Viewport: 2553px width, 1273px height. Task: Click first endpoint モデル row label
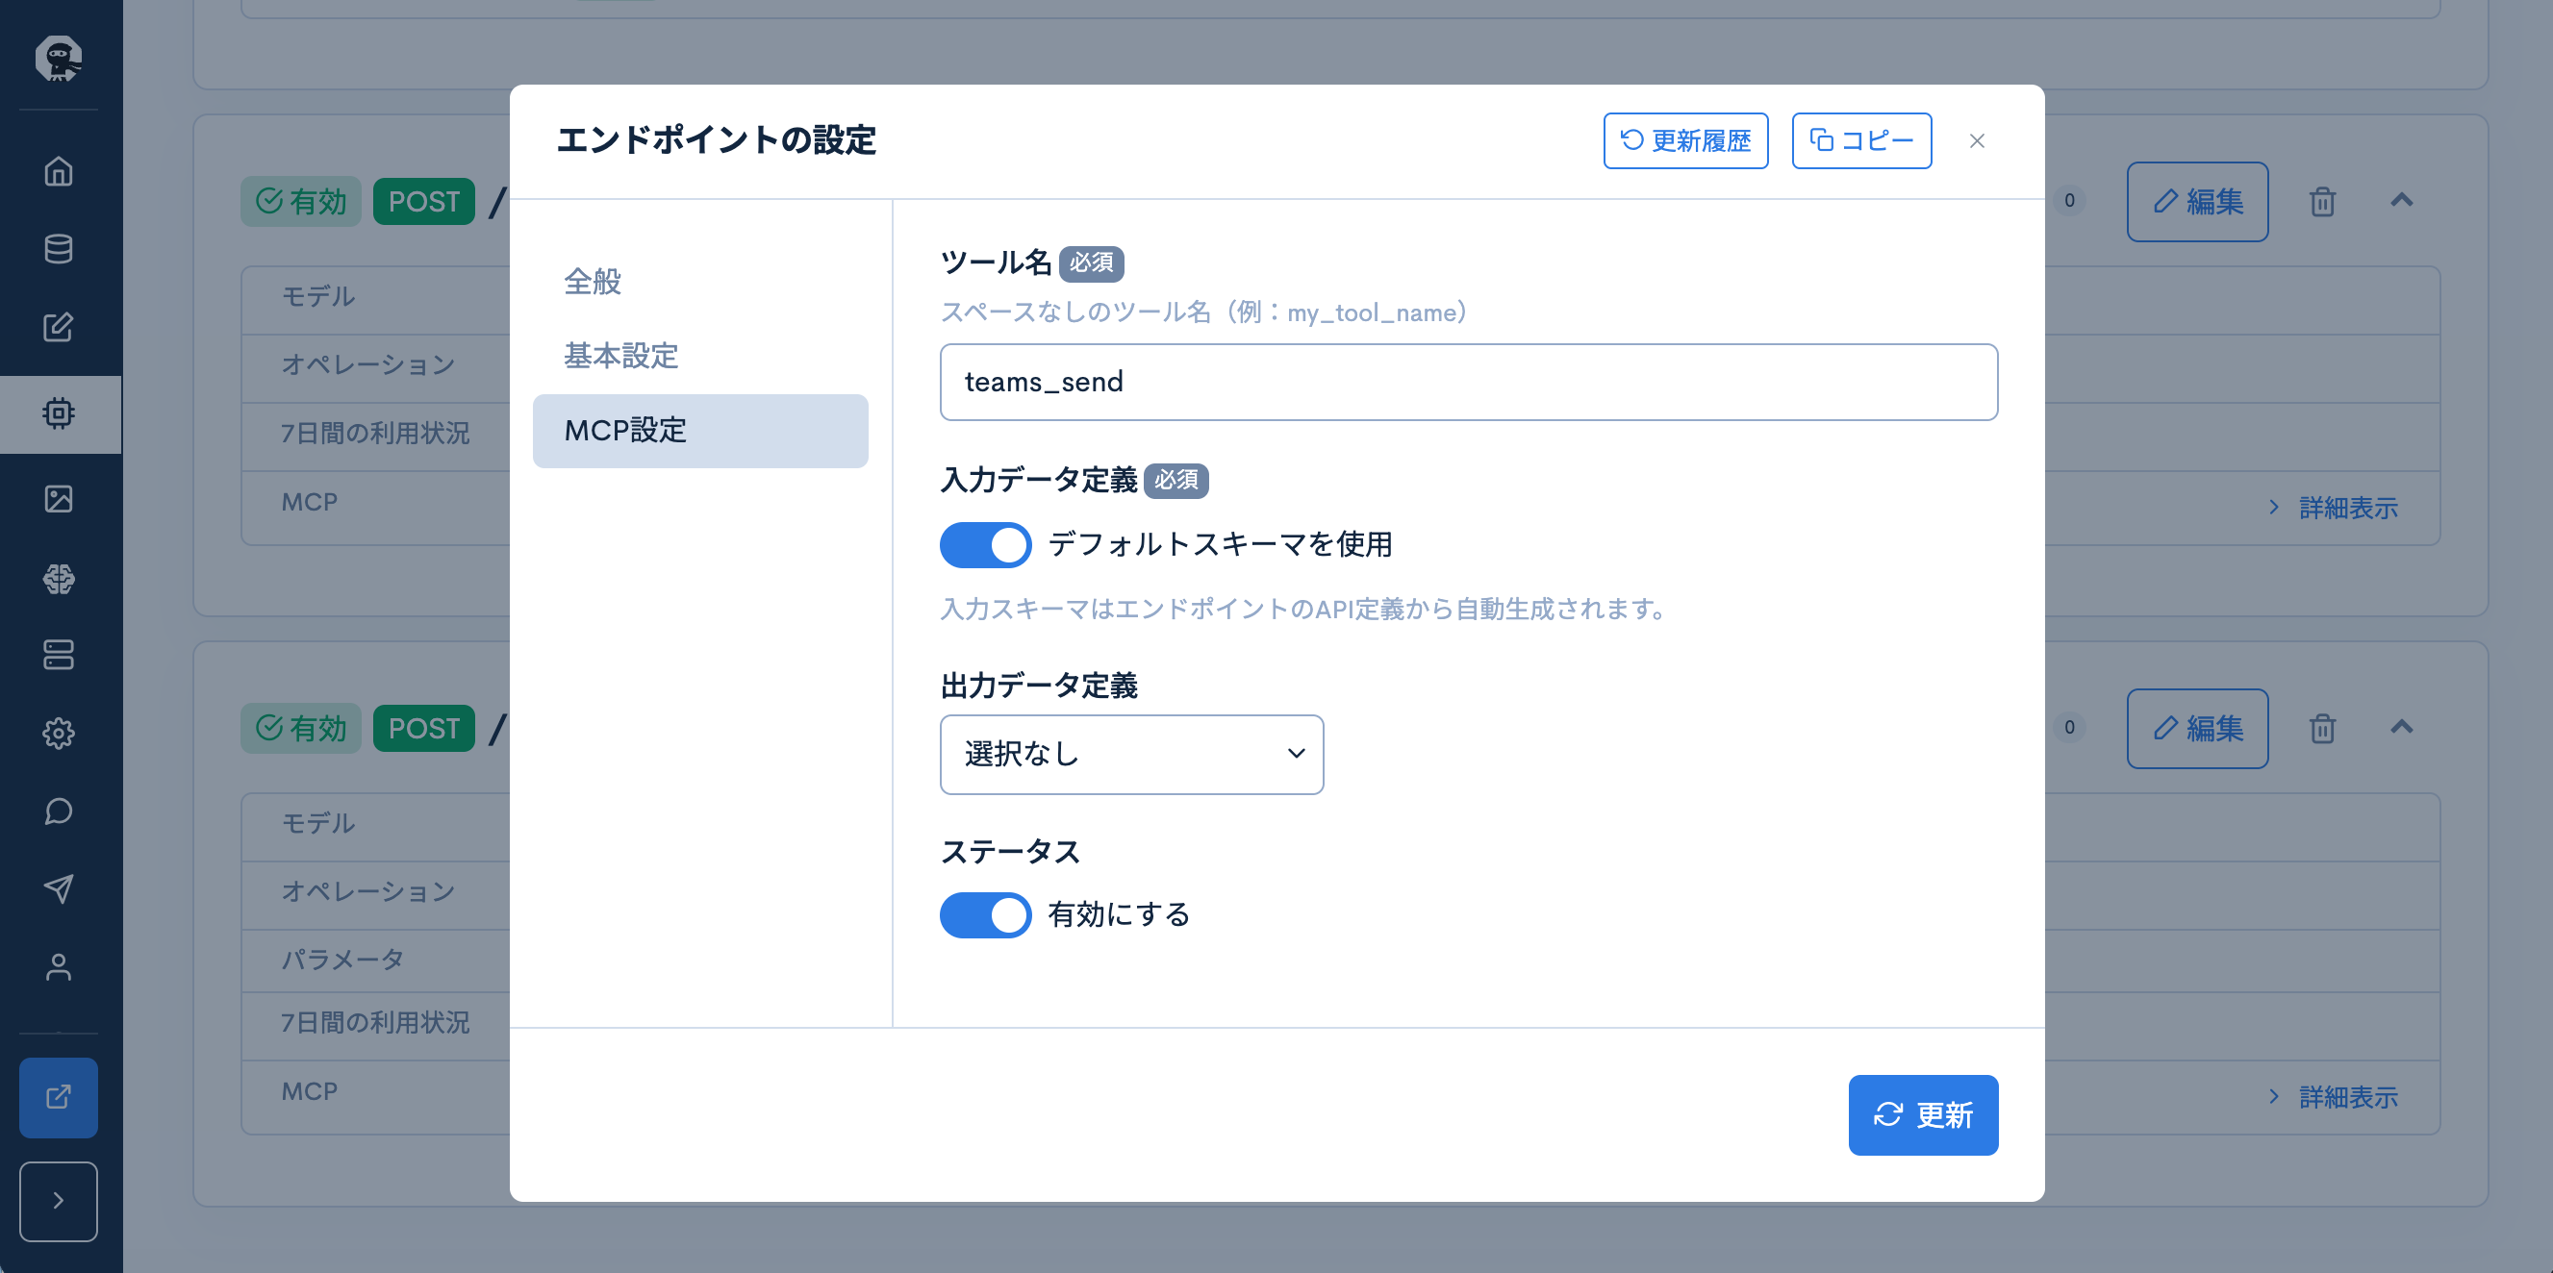pos(317,297)
